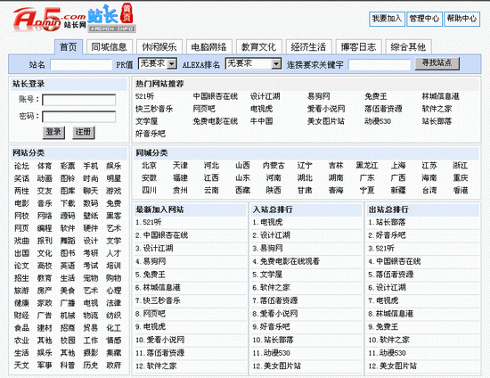Viewport: 490px width, 378px height.
Task: Switch to the 首页 tab
Action: tap(69, 47)
